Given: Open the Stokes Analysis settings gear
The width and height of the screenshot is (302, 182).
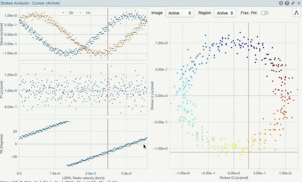Looking at the screenshot, I should tap(281, 3).
